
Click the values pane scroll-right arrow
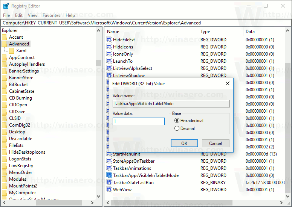click(281, 202)
